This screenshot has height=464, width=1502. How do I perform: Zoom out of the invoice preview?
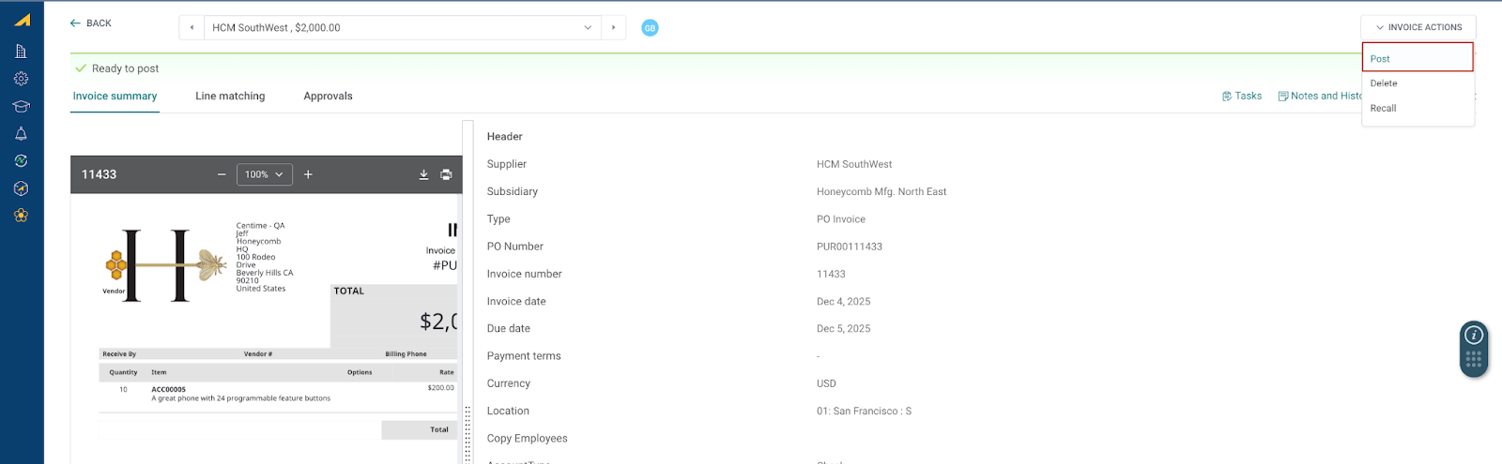pos(222,174)
